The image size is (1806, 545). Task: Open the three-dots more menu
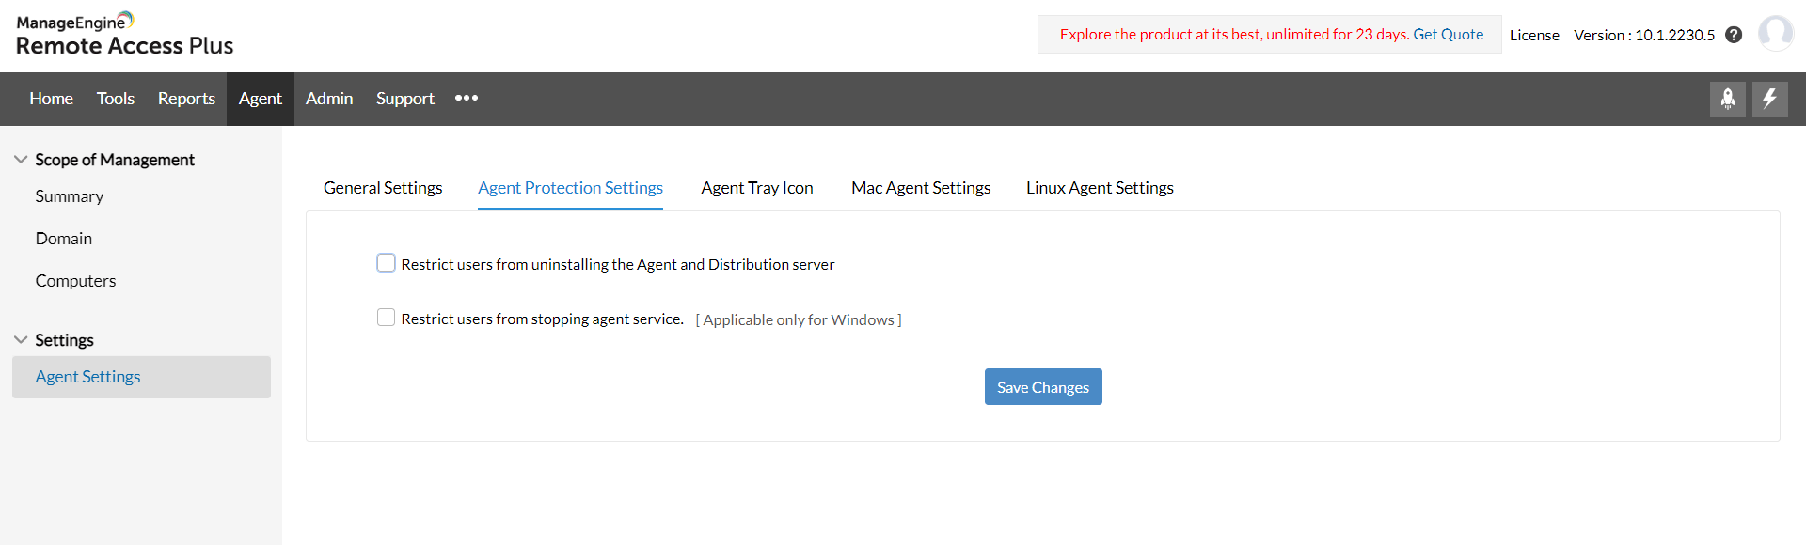point(467,98)
